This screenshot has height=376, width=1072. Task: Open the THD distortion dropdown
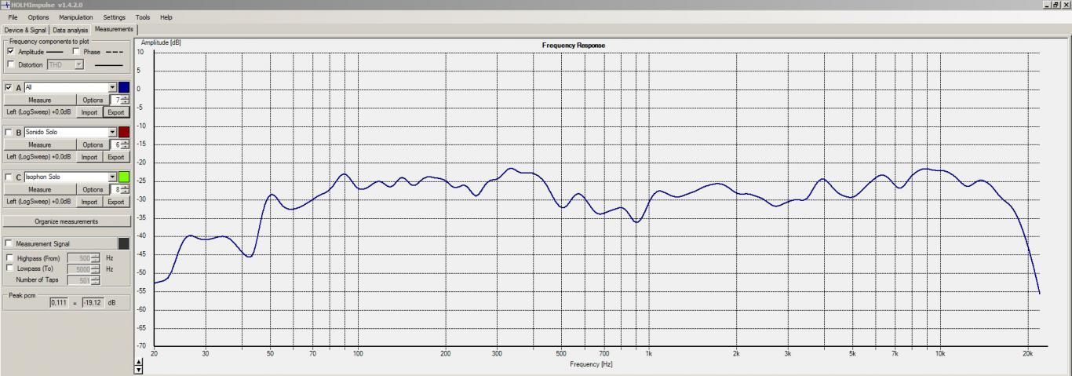[x=66, y=64]
